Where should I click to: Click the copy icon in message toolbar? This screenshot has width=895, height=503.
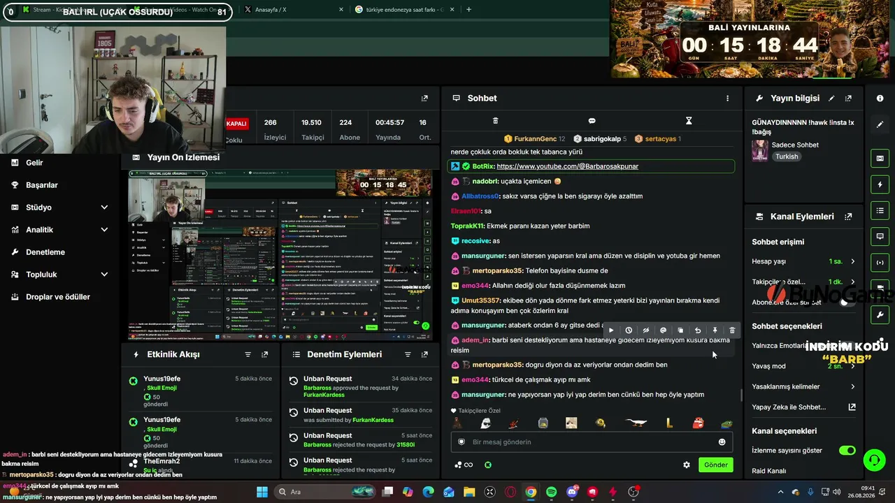tap(680, 330)
